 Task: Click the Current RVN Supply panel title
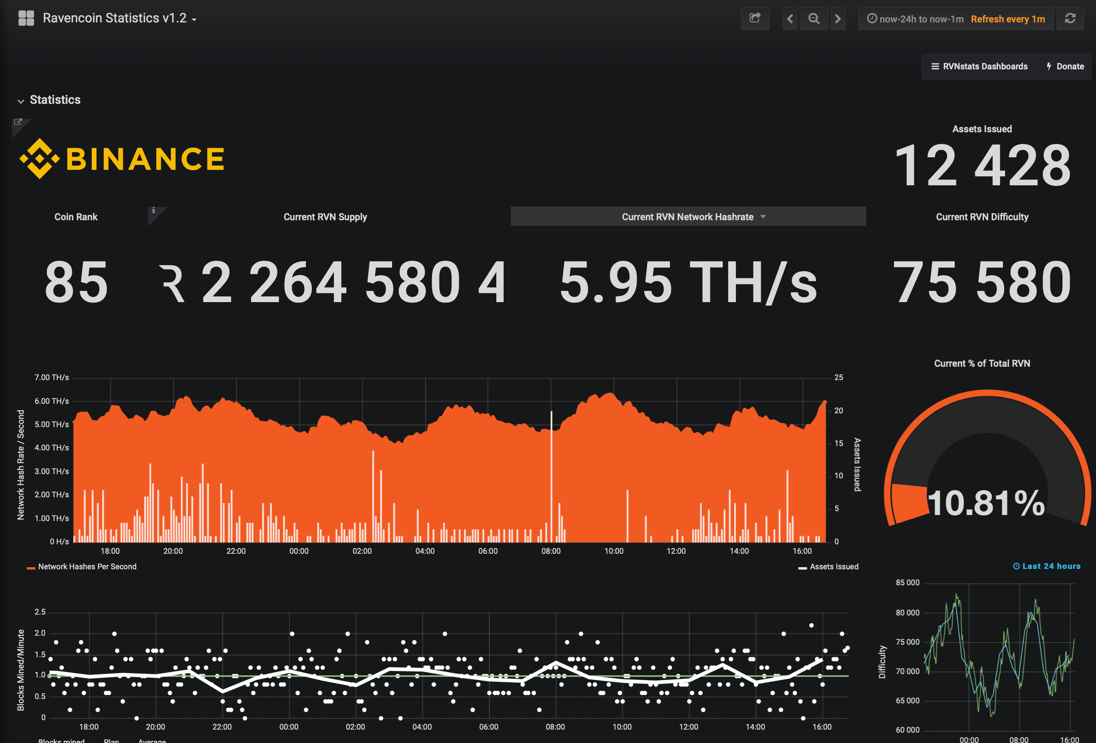[x=325, y=217]
